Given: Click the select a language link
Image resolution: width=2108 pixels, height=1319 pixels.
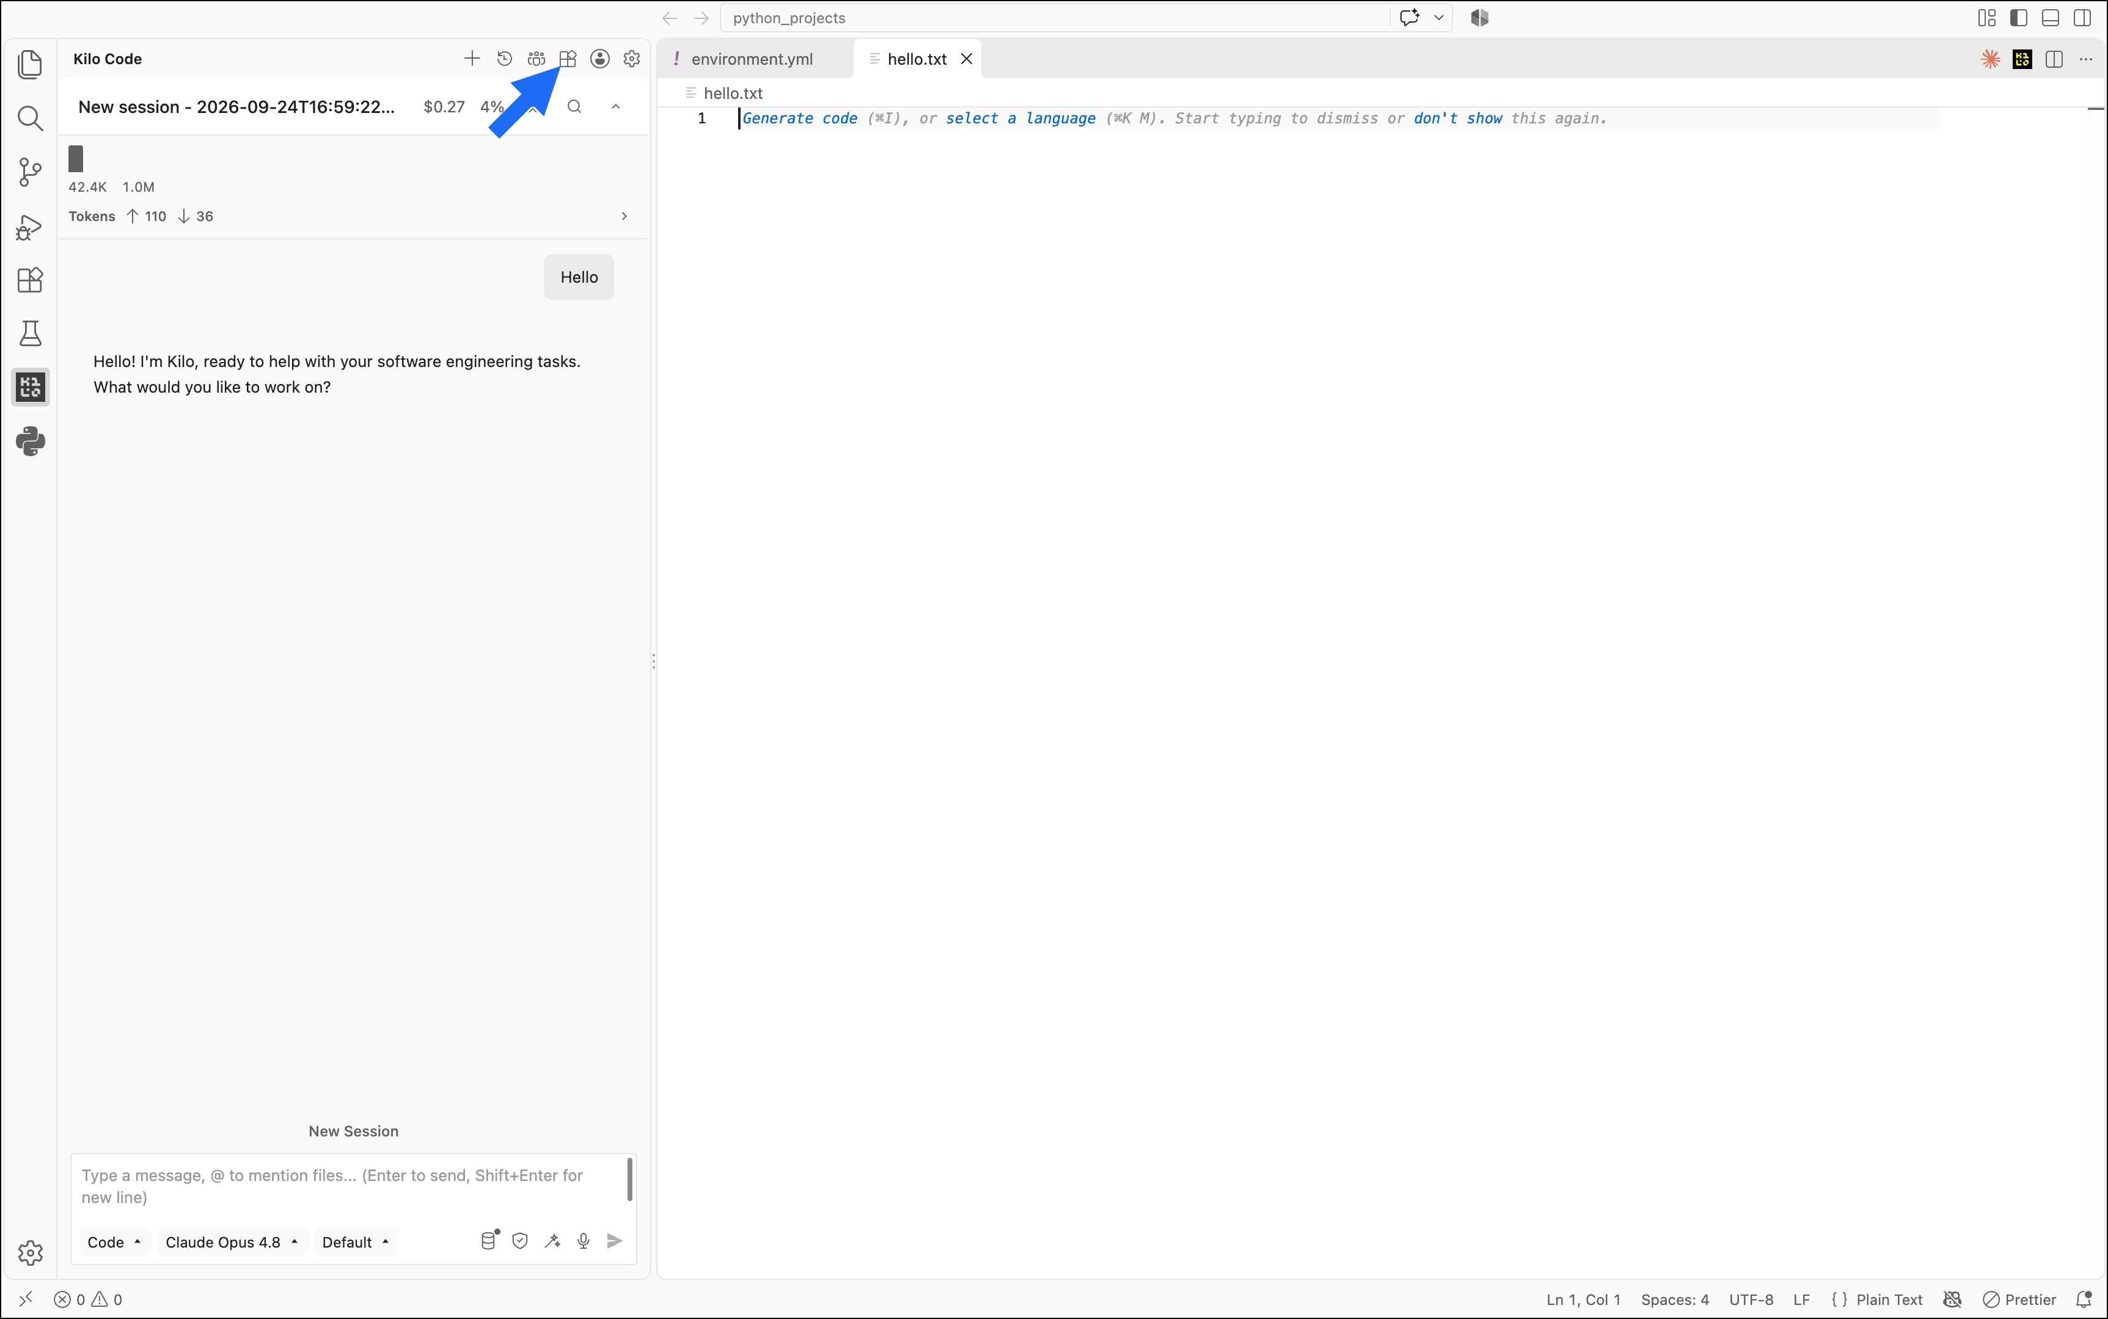Looking at the screenshot, I should coord(1020,118).
